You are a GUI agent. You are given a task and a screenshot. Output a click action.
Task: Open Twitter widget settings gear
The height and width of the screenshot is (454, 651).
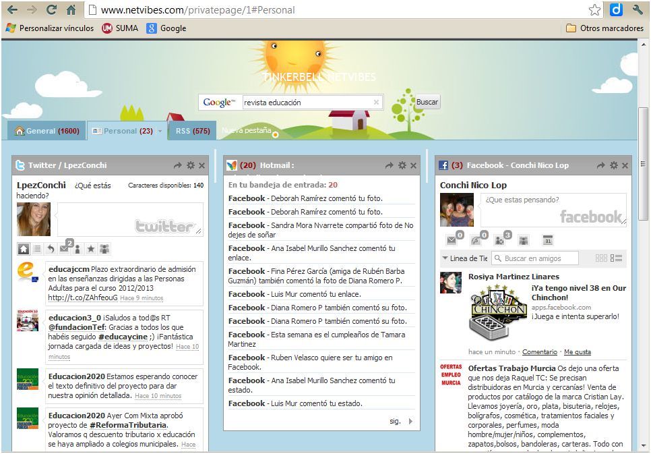pyautogui.click(x=191, y=165)
